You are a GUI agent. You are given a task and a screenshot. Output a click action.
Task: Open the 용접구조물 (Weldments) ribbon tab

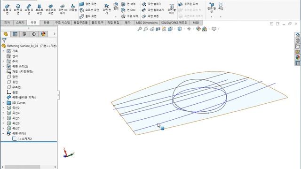pos(81,23)
